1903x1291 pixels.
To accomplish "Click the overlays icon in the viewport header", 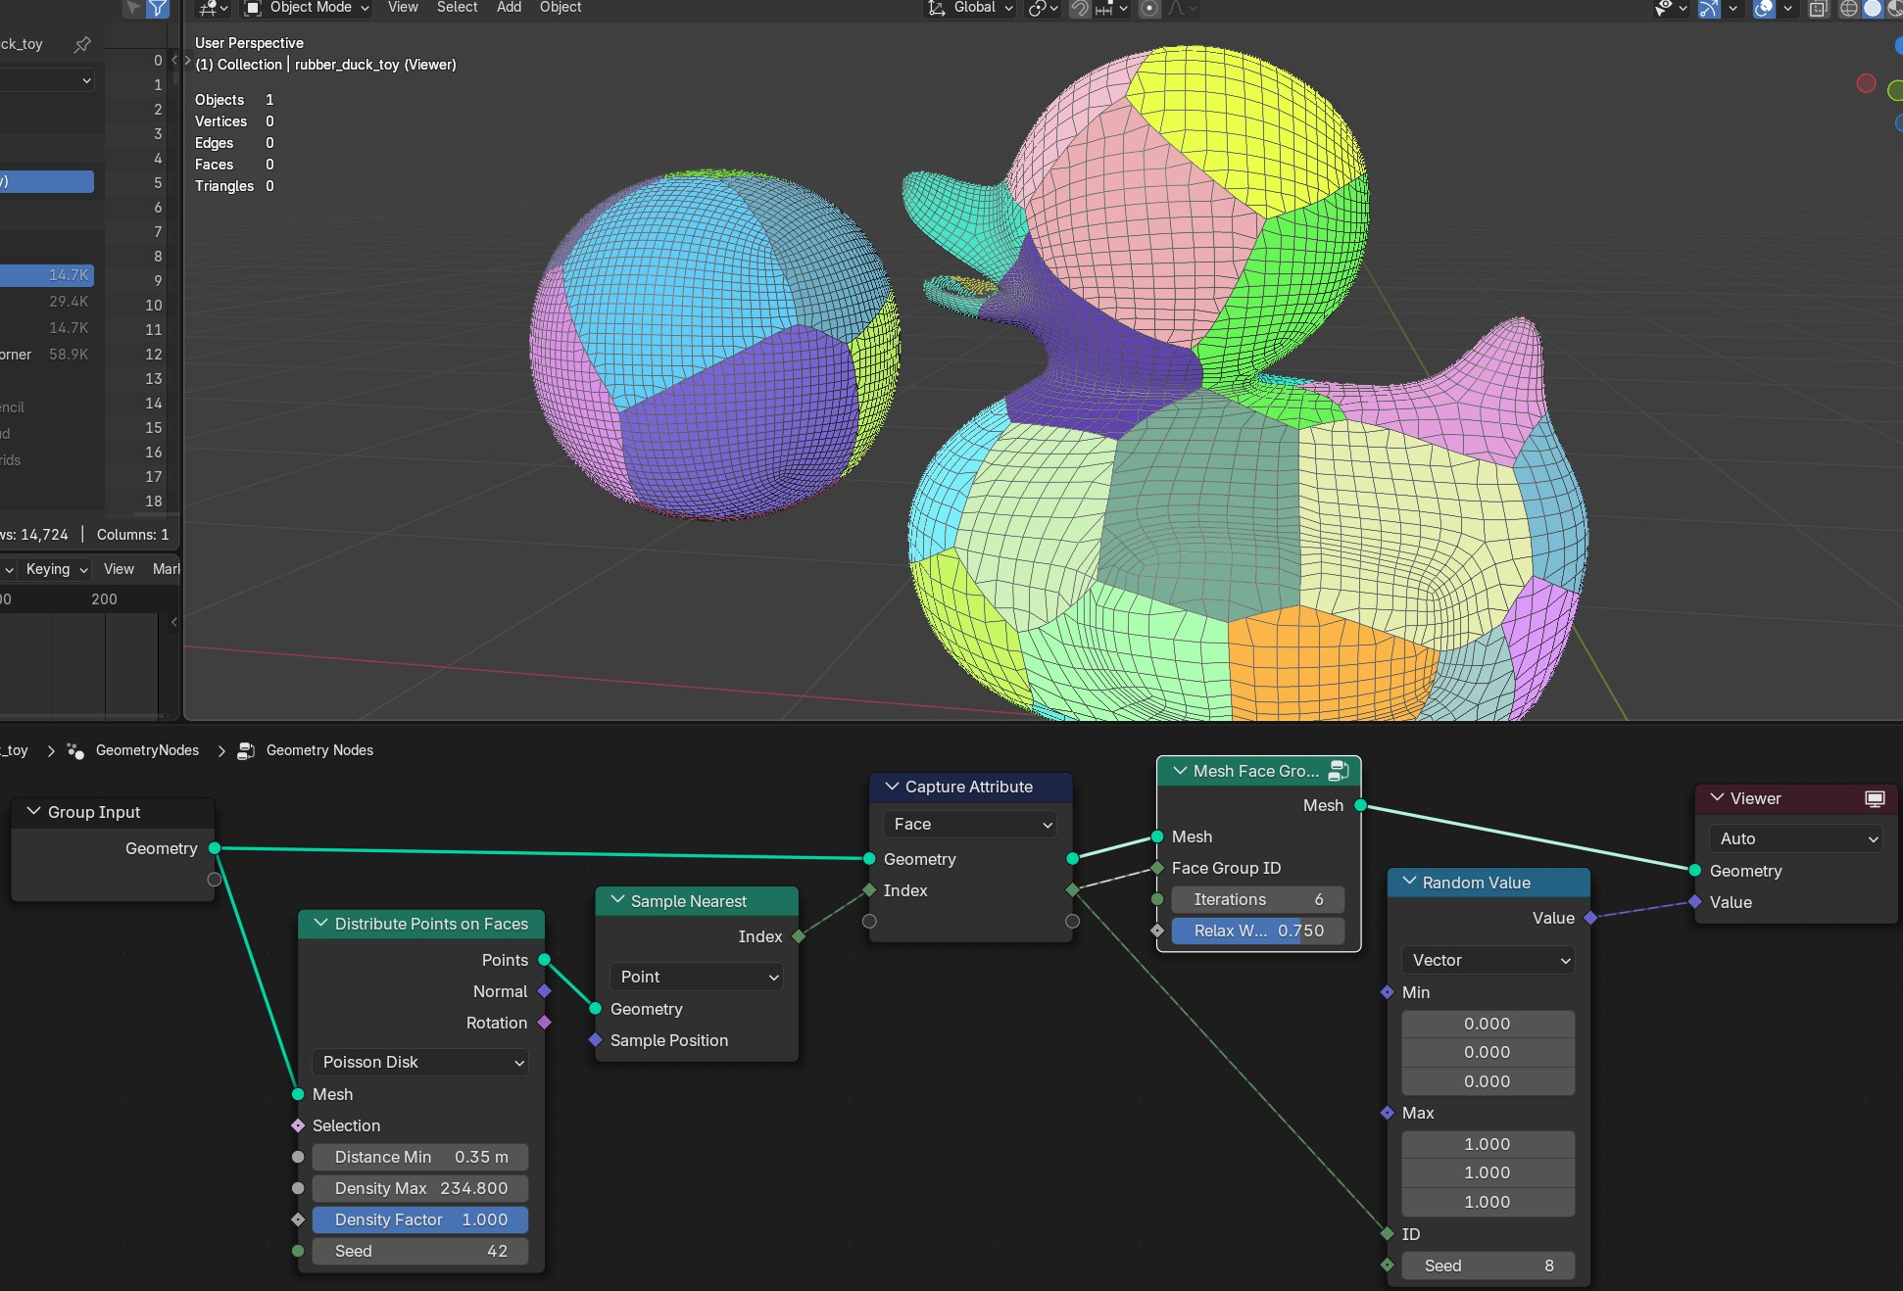I will click(1764, 8).
